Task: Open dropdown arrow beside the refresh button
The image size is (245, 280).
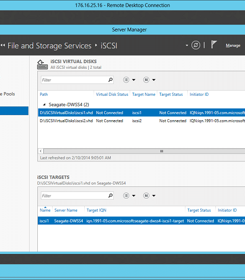Action: pyautogui.click(x=187, y=45)
